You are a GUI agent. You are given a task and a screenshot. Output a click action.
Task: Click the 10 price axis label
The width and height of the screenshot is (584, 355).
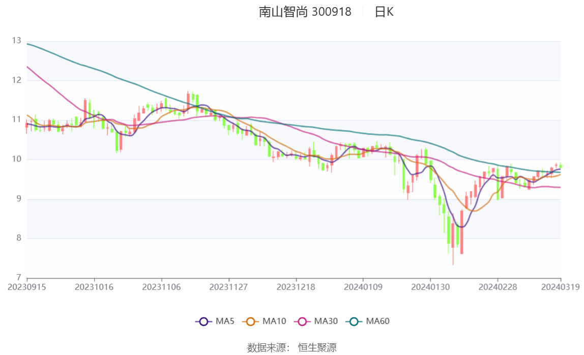coord(16,159)
